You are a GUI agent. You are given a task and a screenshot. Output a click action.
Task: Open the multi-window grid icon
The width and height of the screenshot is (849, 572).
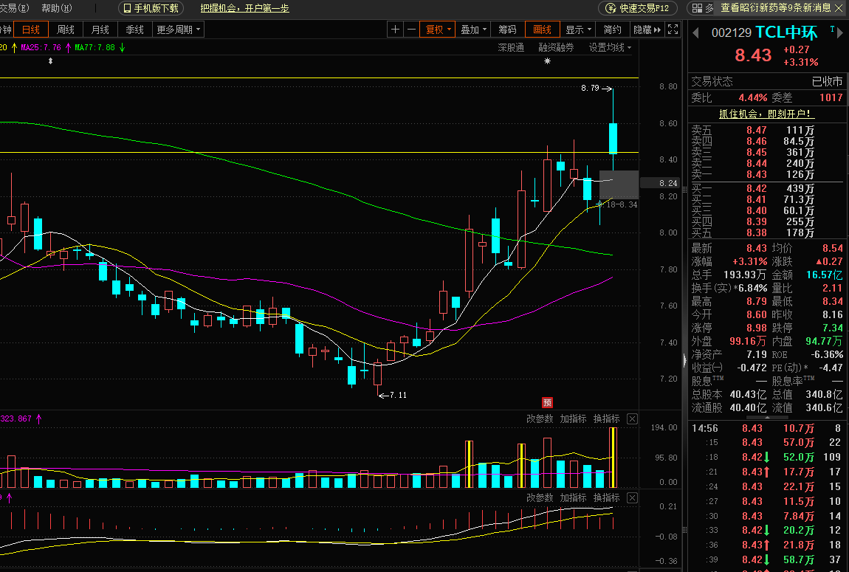tap(698, 8)
